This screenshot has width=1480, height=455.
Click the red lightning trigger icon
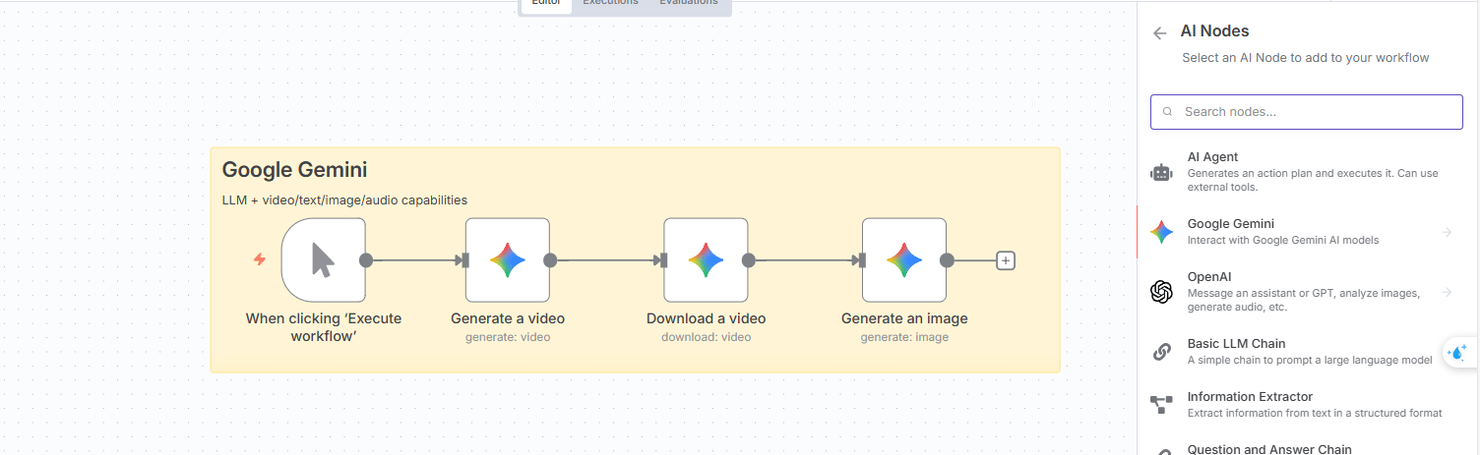260,259
